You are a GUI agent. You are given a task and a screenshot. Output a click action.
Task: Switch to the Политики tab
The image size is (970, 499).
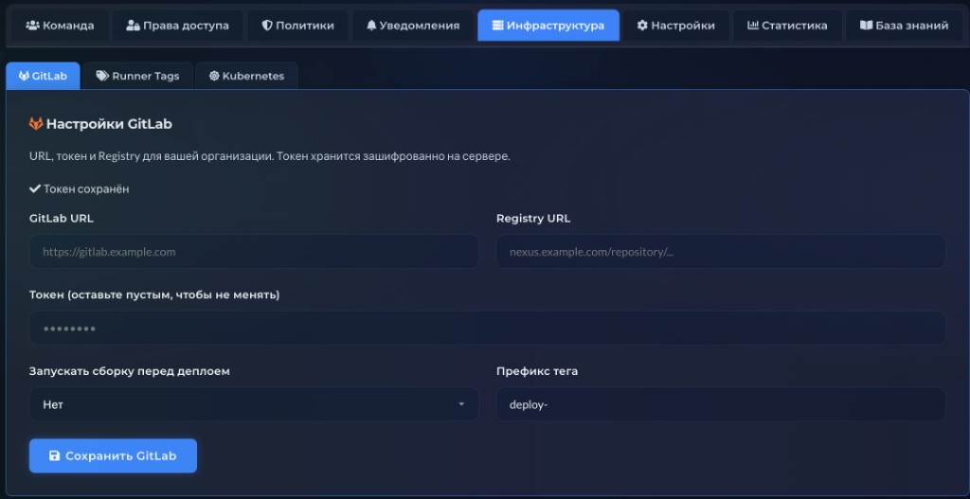coord(297,26)
